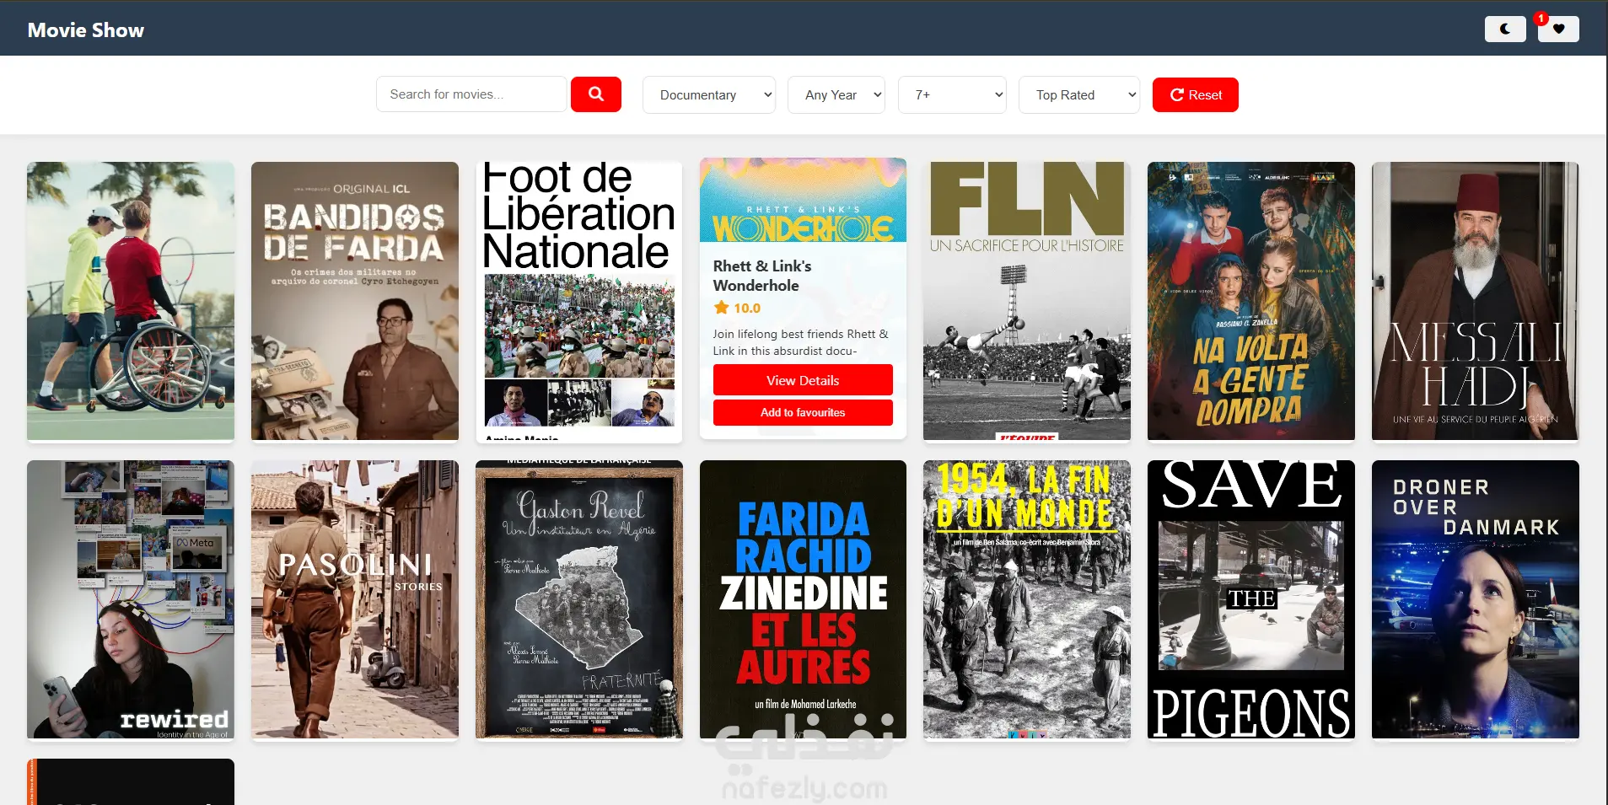This screenshot has height=805, width=1608.
Task: Select the Messali Hadj poster
Action: click(1476, 301)
